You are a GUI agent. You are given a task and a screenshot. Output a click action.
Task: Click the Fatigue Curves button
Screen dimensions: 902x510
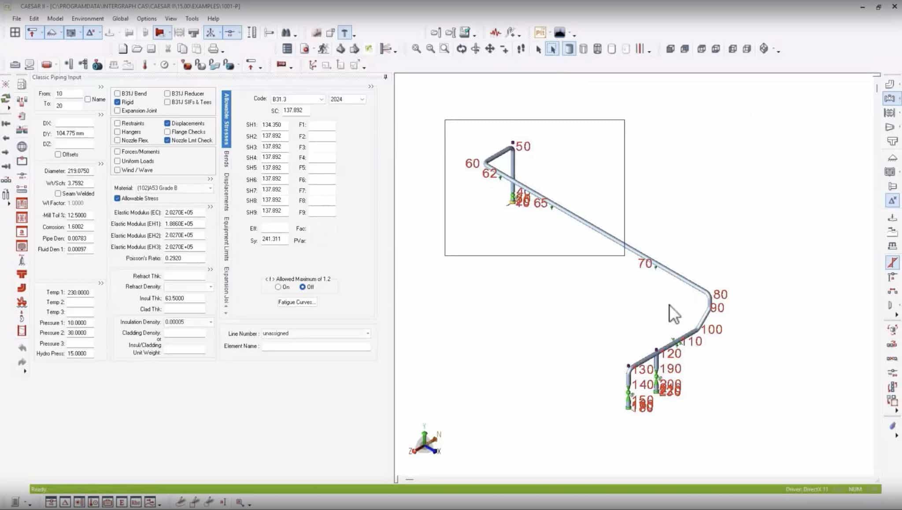[x=296, y=302]
